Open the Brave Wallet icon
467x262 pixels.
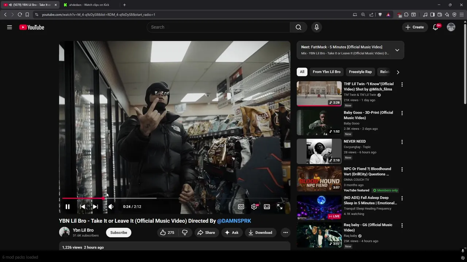[x=440, y=15]
